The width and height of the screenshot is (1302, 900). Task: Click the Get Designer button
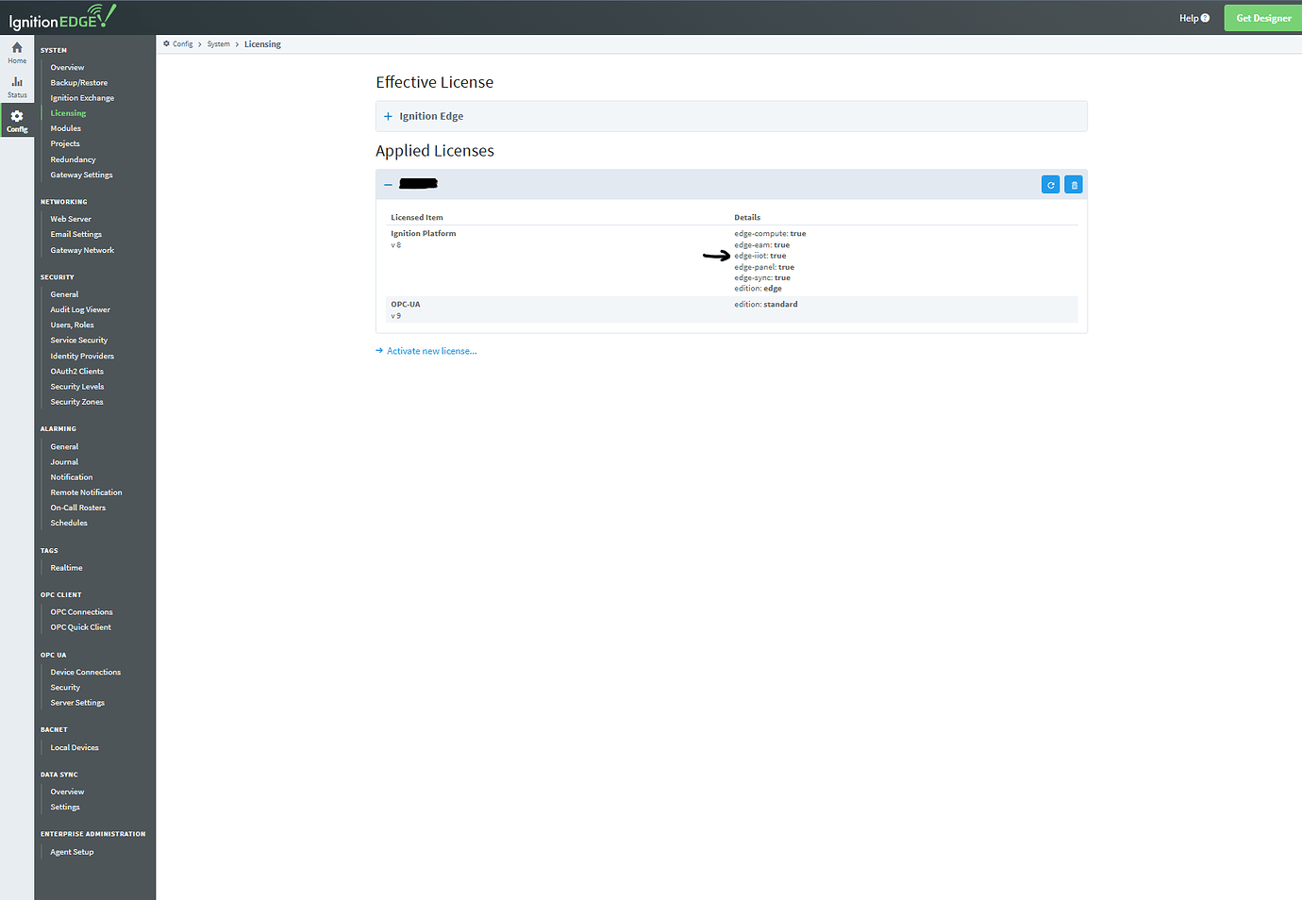(1262, 17)
